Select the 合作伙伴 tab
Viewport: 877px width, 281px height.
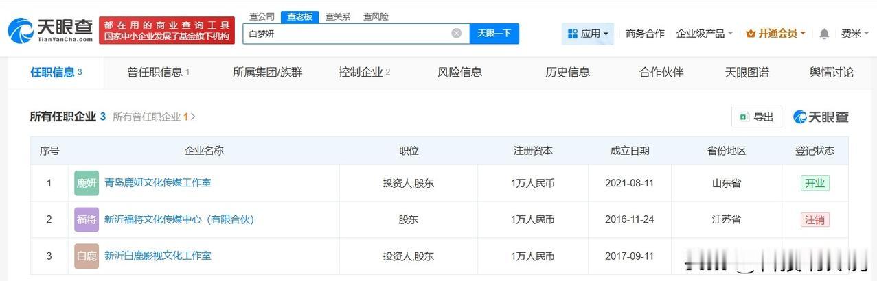[661, 72]
